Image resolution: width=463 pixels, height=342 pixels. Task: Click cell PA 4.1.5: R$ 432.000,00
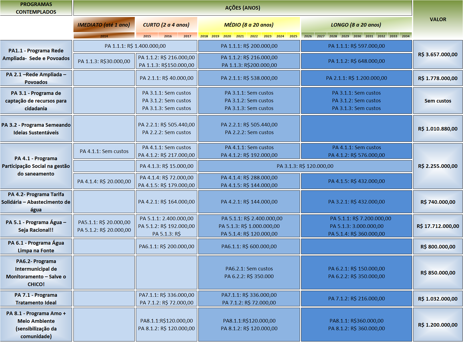tap(356, 181)
